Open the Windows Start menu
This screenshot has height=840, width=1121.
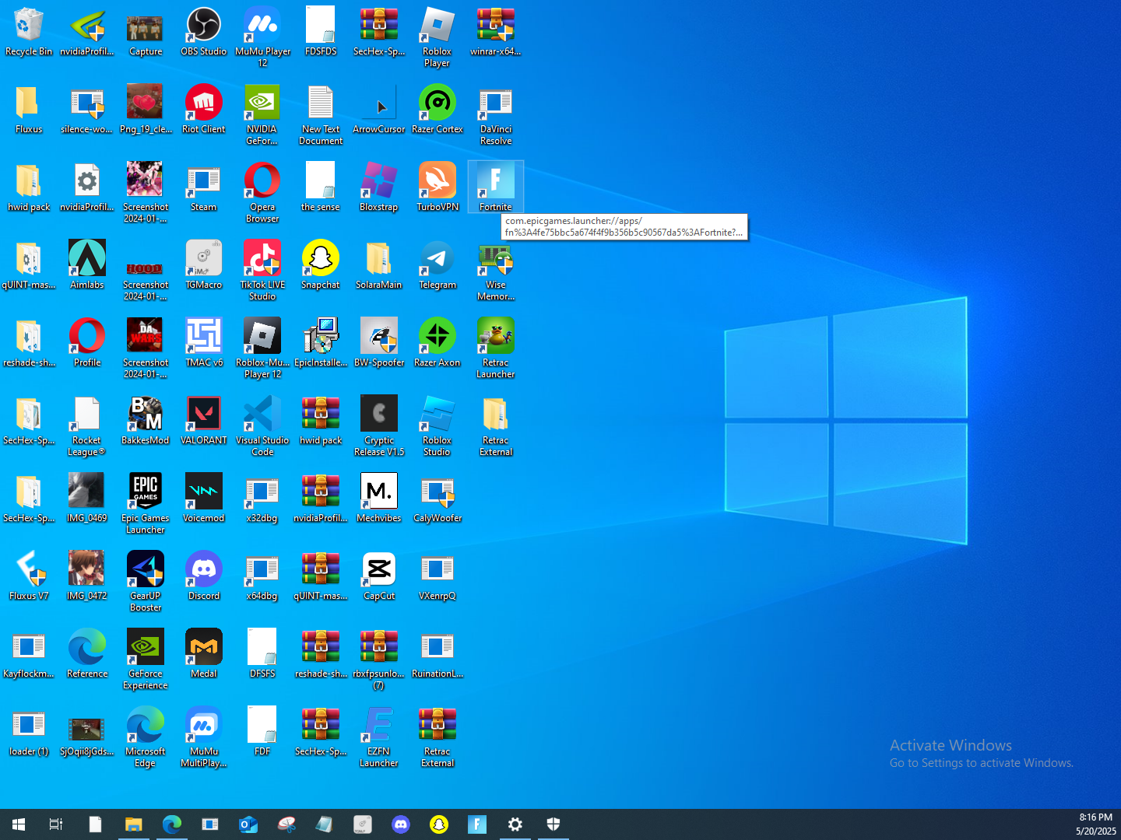[19, 824]
